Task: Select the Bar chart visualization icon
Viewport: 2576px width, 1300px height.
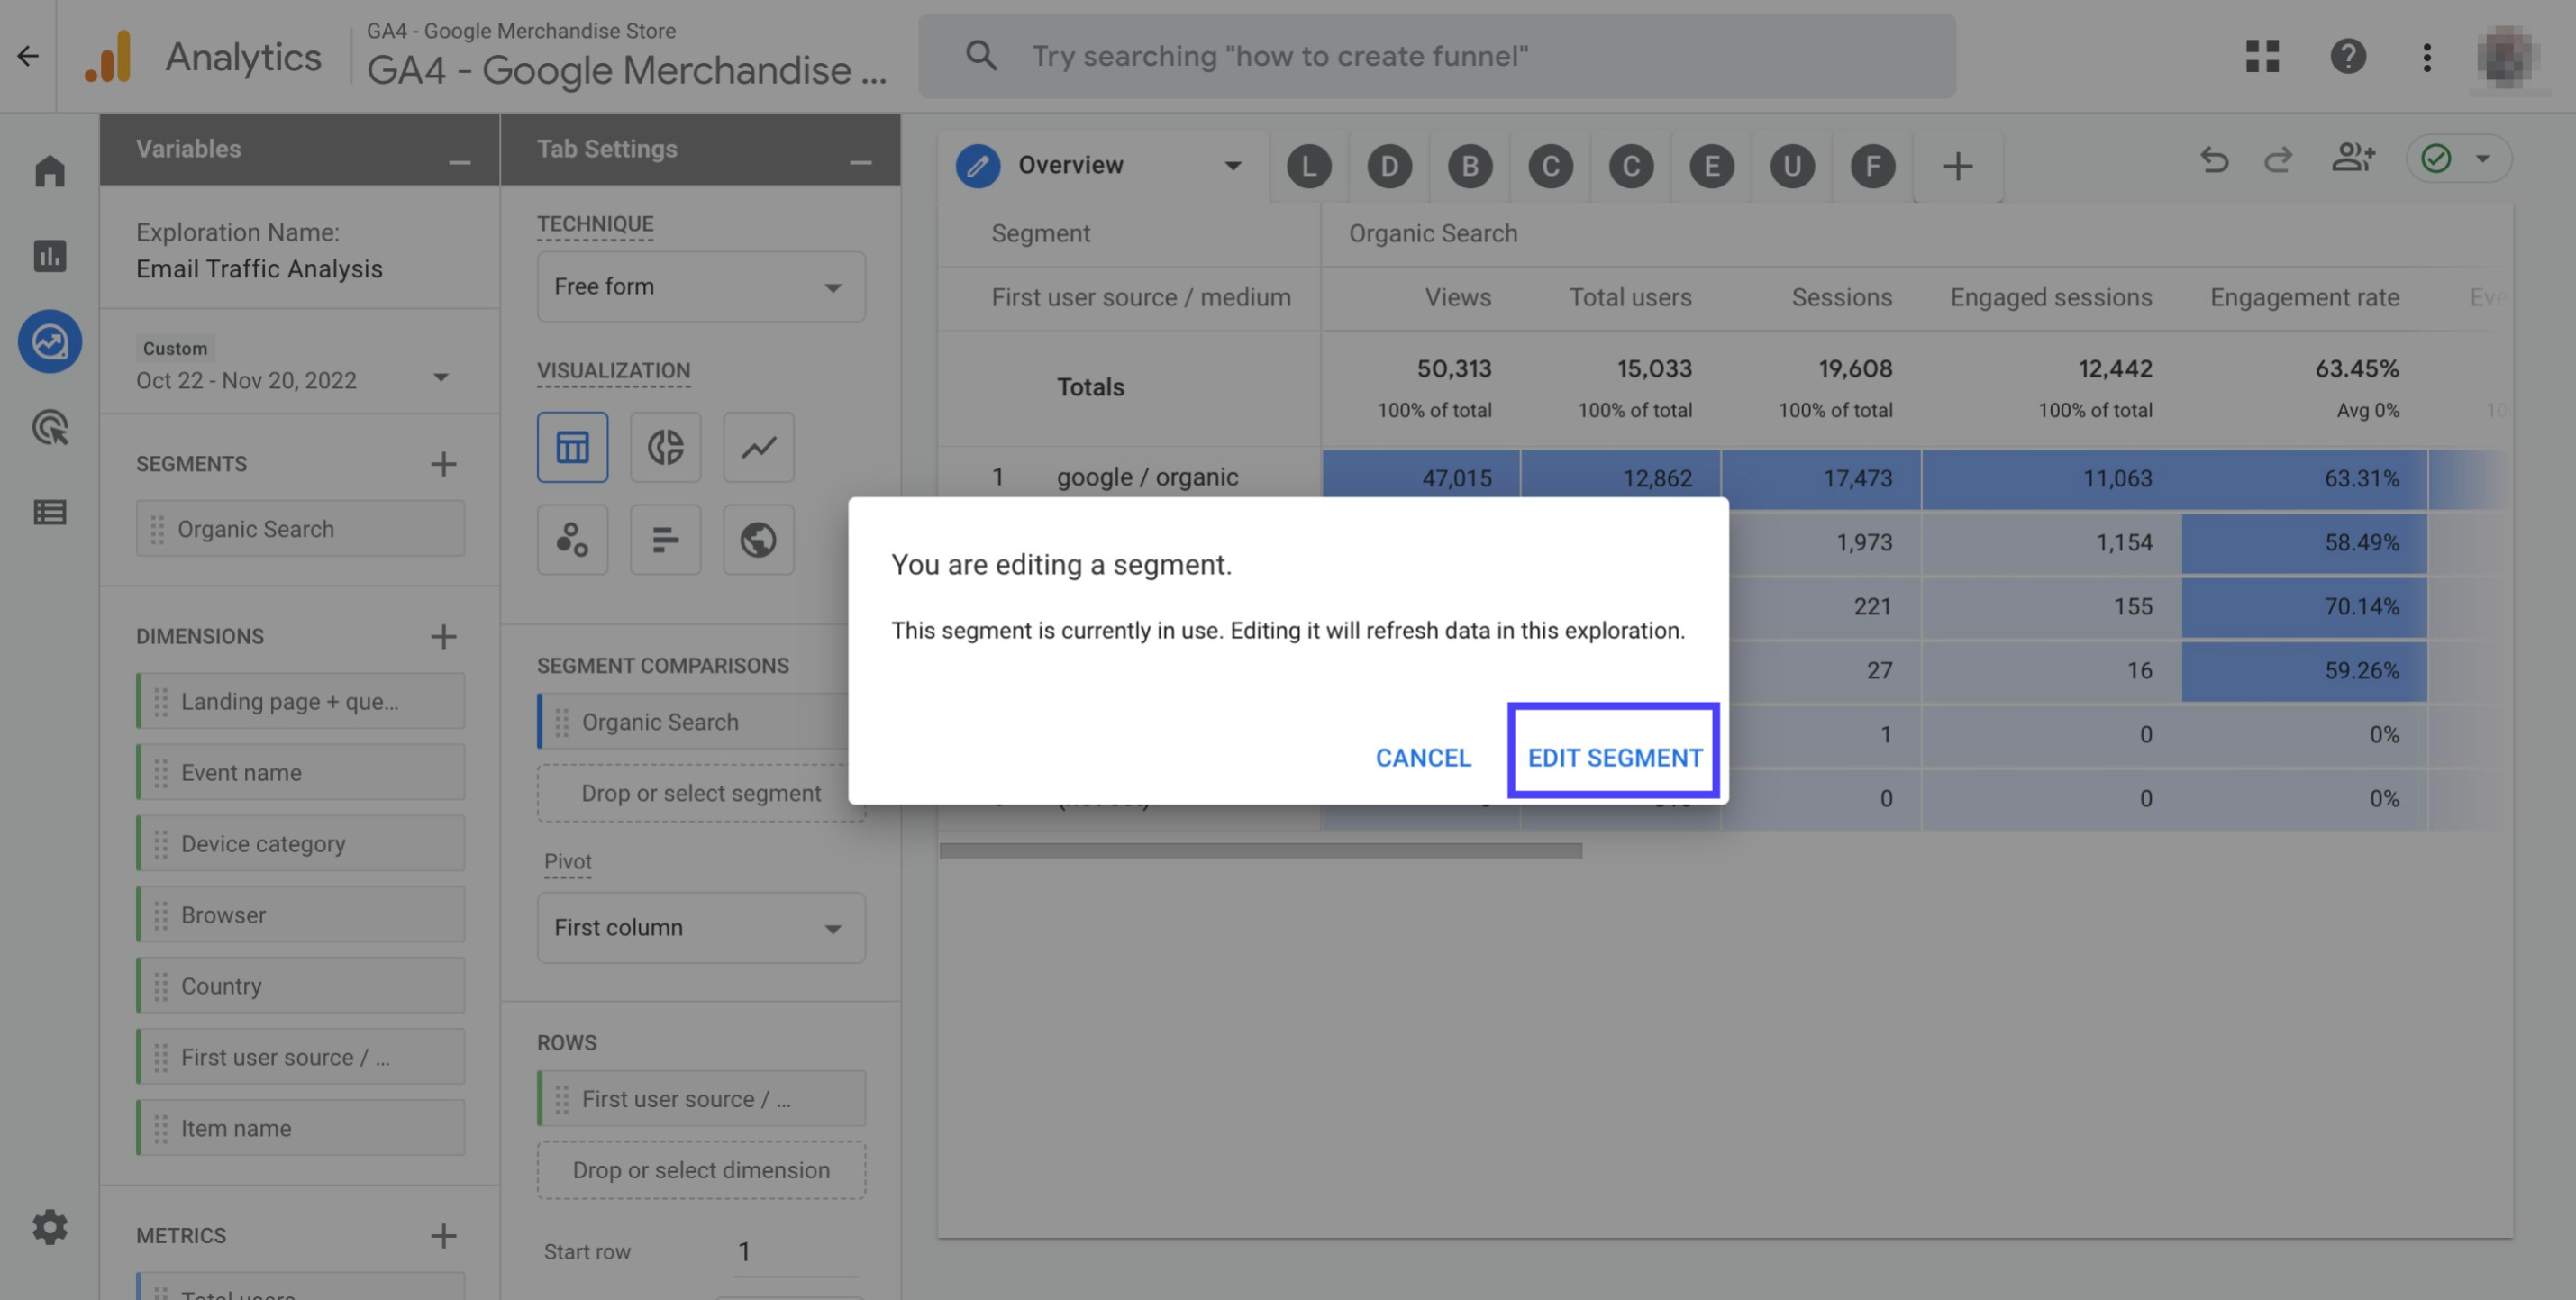Action: [665, 540]
